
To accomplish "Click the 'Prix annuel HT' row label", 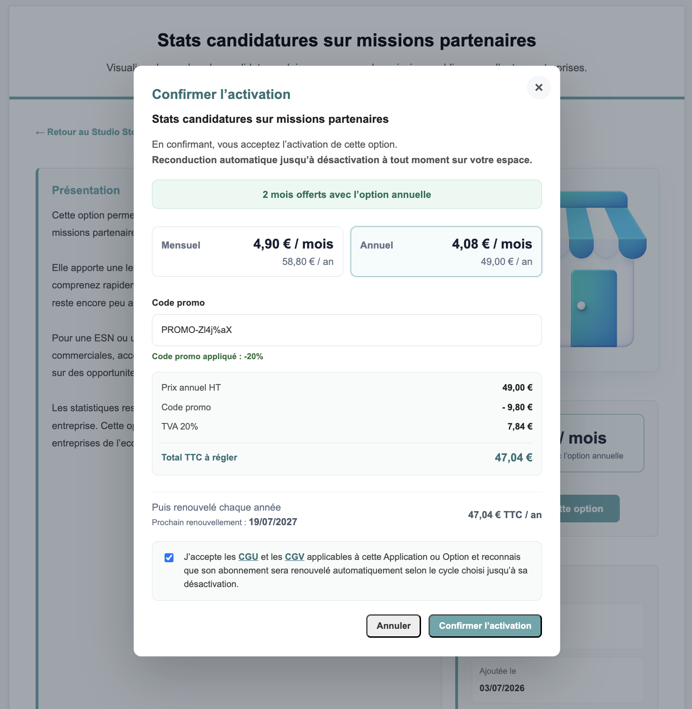I will pos(191,388).
